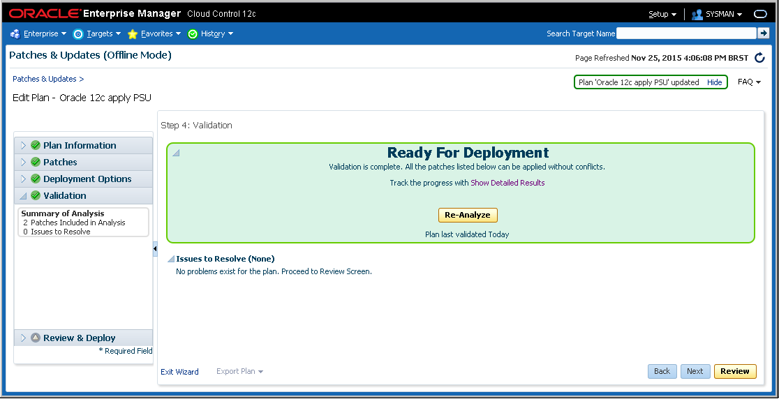The image size is (779, 399).
Task: Open the Export Plan dropdown
Action: [x=239, y=371]
